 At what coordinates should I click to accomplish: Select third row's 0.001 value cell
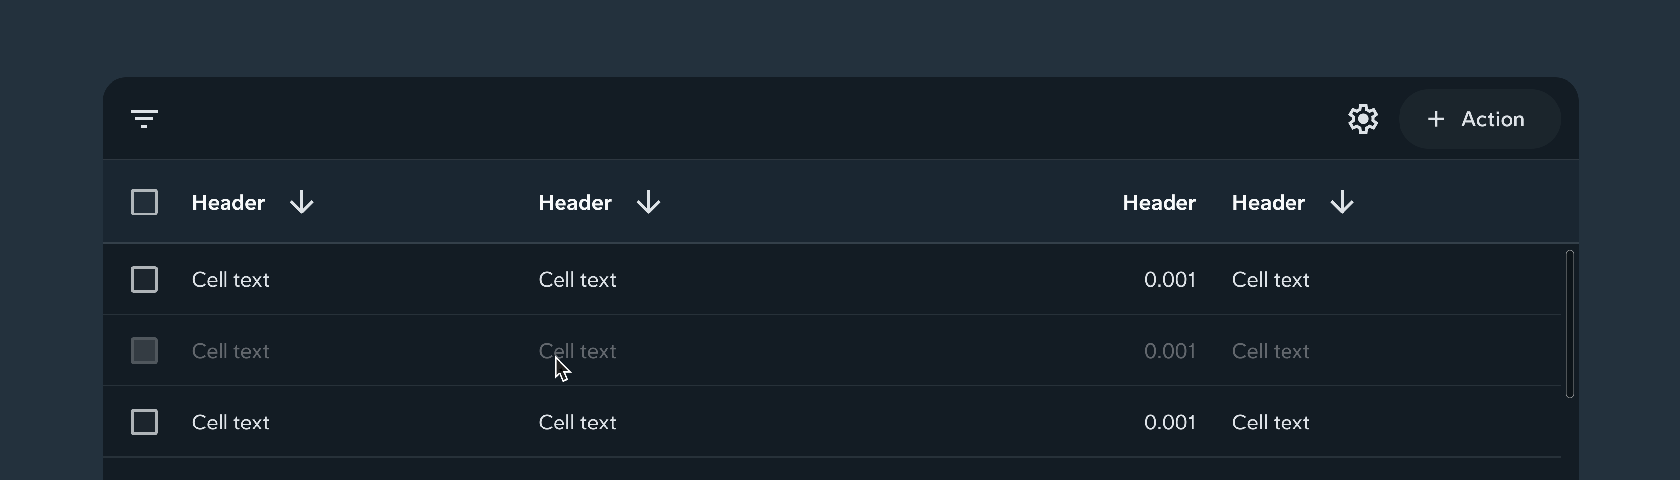[x=1170, y=423]
